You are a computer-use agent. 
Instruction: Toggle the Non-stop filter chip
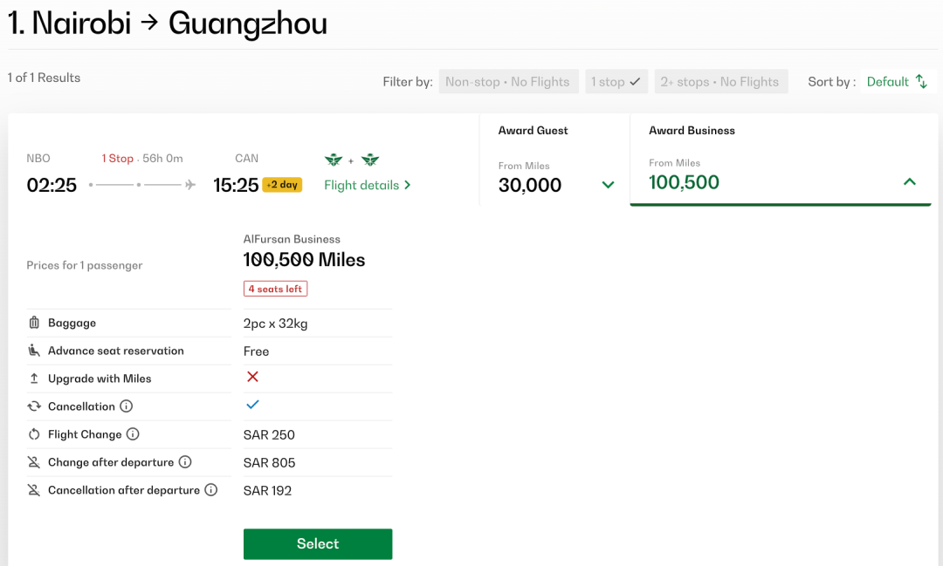click(509, 82)
